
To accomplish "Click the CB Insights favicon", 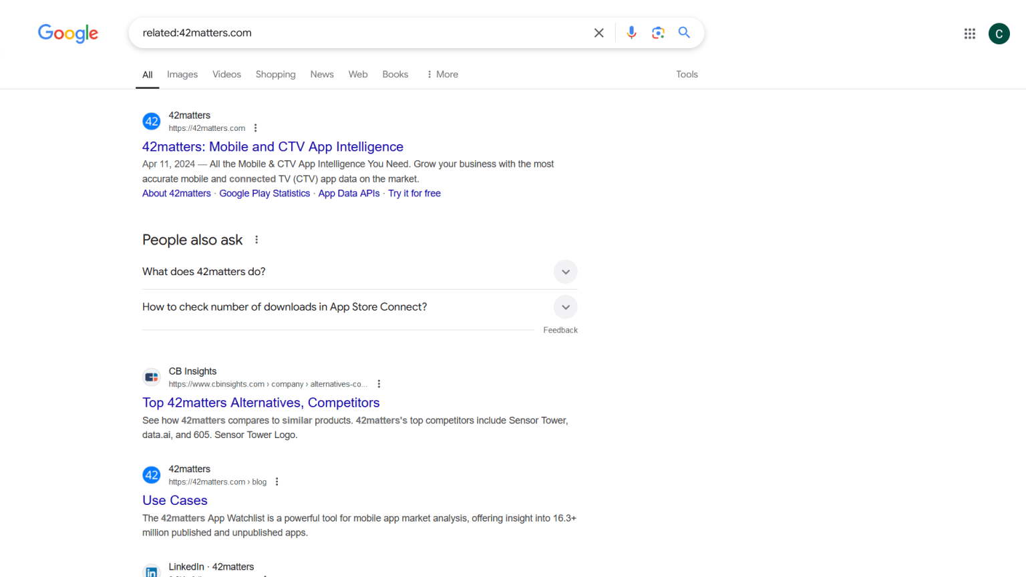I will [151, 376].
